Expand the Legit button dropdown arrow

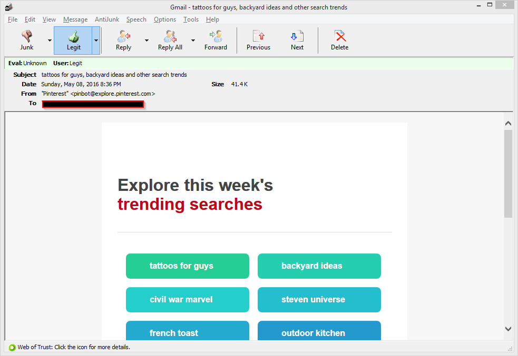click(x=96, y=40)
